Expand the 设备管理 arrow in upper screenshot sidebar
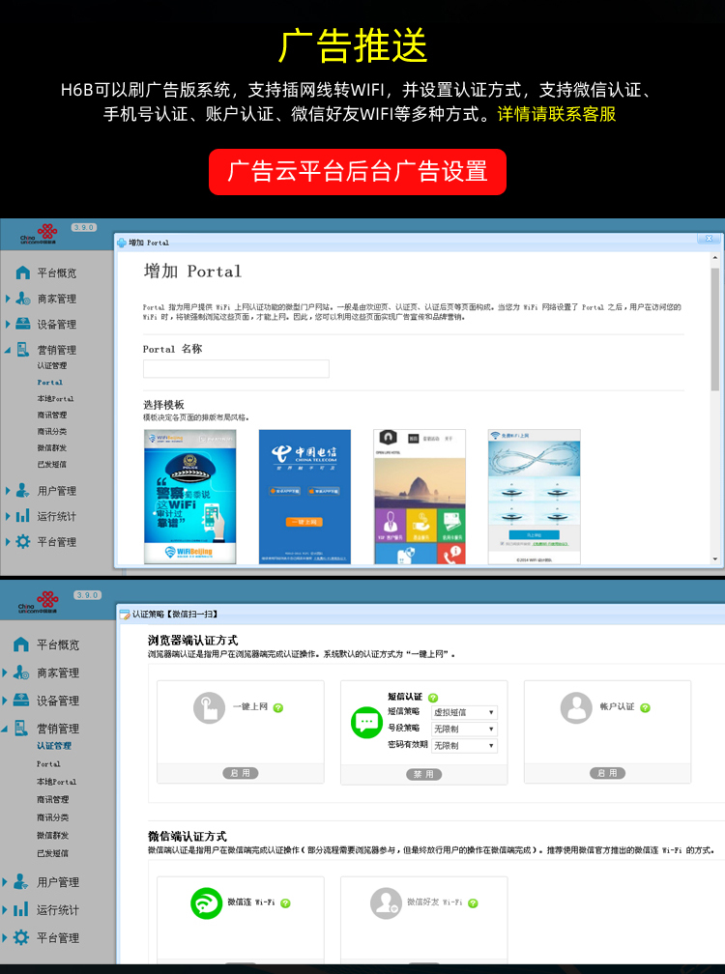The image size is (725, 974). click(8, 324)
